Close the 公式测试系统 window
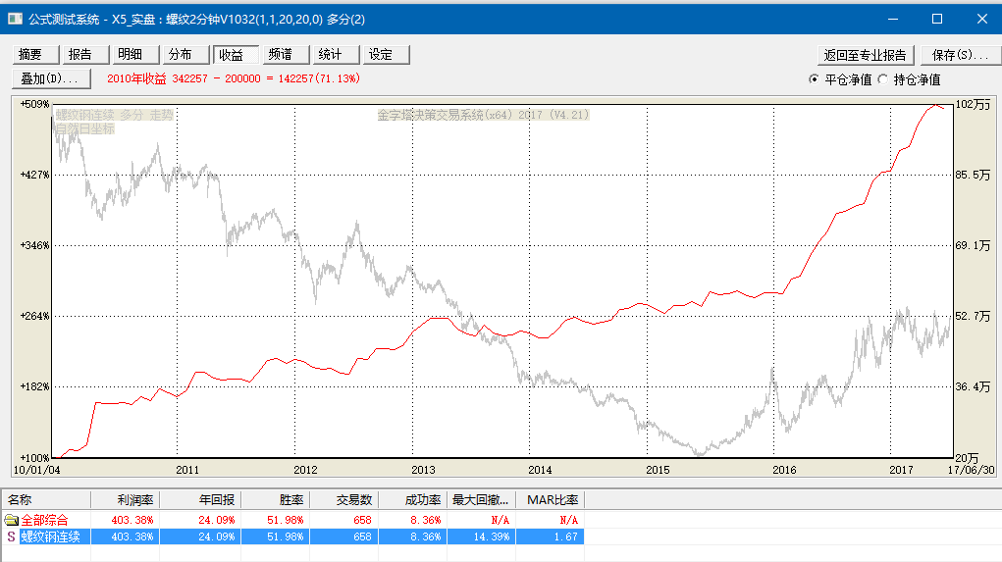This screenshot has width=1002, height=562. pyautogui.click(x=981, y=20)
